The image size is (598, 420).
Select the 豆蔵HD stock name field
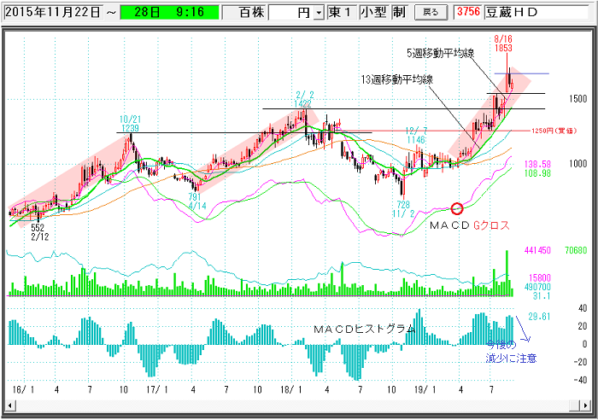(535, 12)
